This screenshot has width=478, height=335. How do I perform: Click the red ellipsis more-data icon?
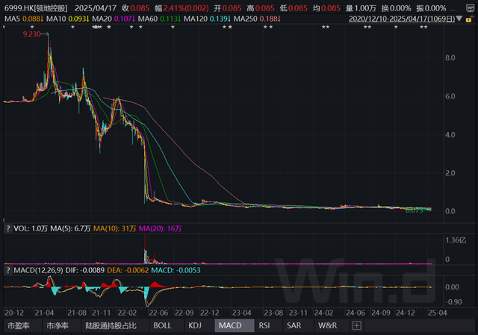pos(453,10)
